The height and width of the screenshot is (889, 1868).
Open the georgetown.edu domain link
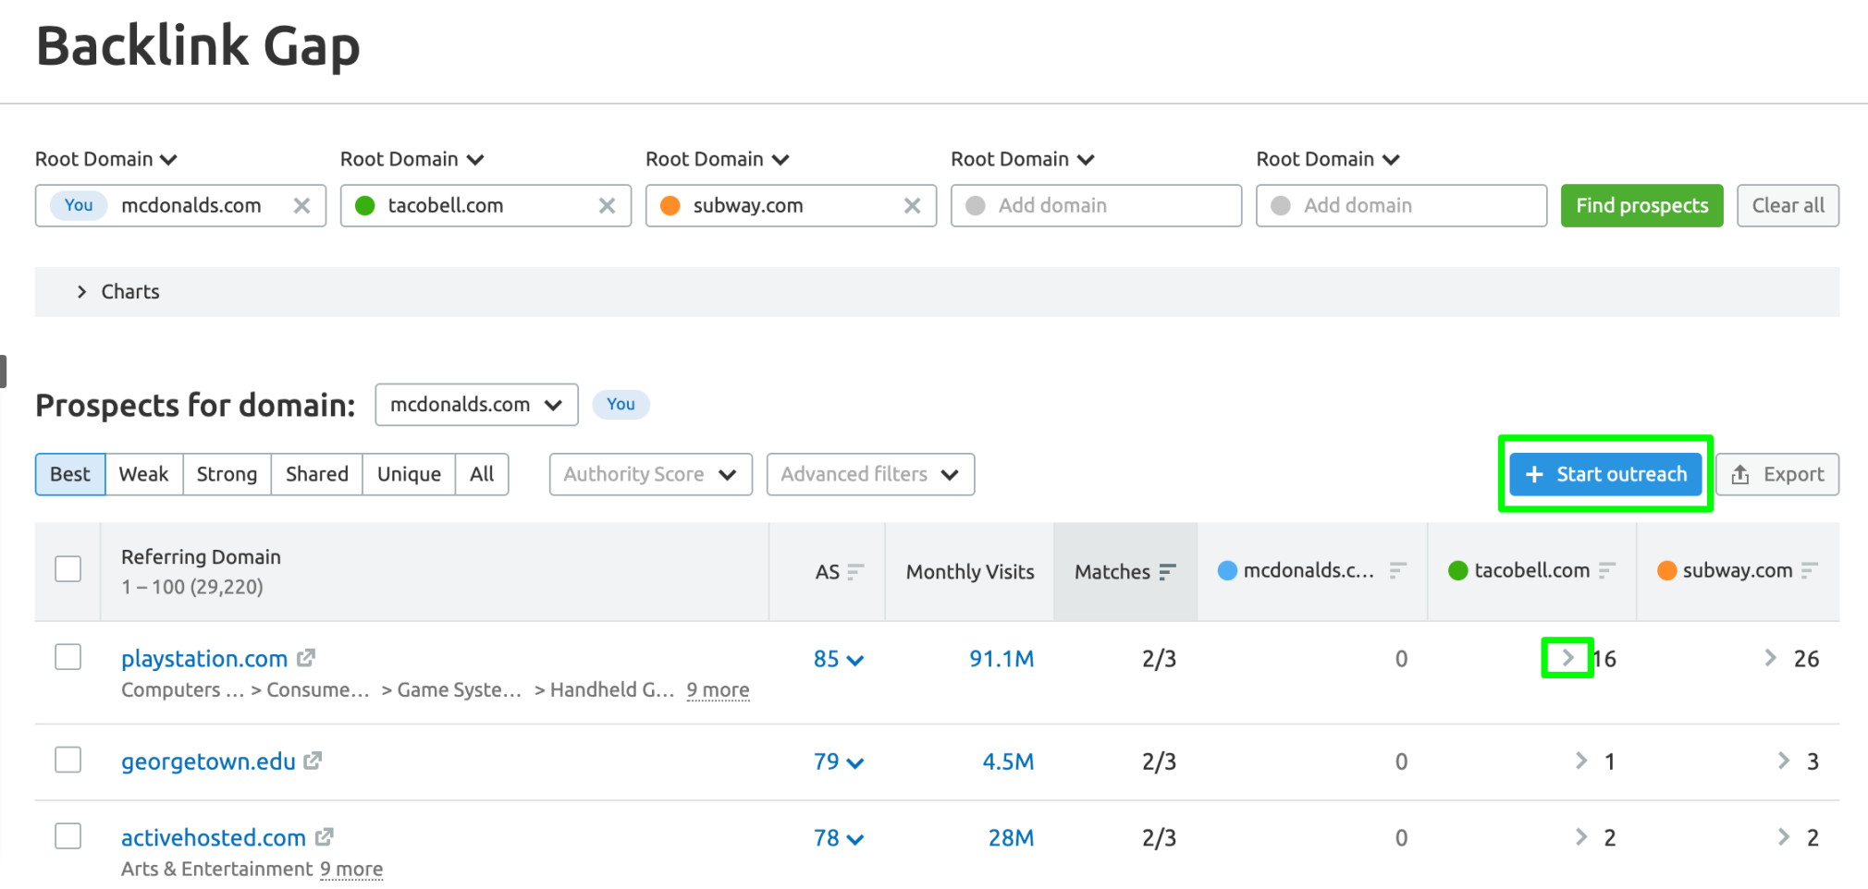point(208,761)
